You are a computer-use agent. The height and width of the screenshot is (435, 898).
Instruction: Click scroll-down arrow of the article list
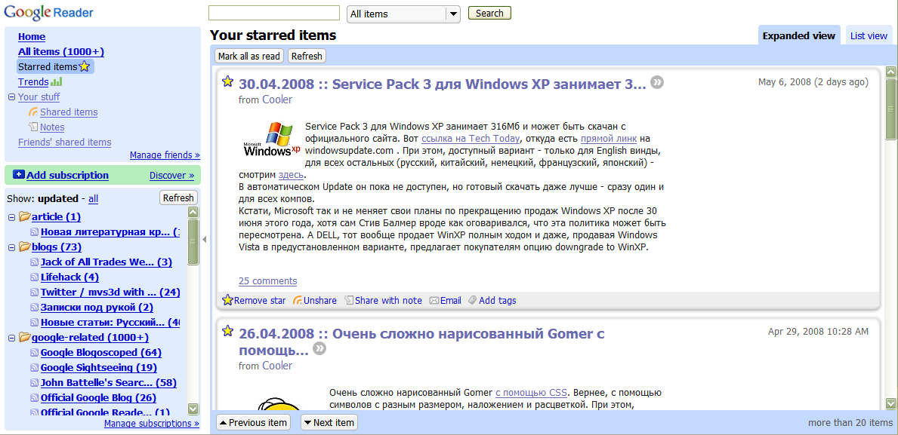point(890,403)
